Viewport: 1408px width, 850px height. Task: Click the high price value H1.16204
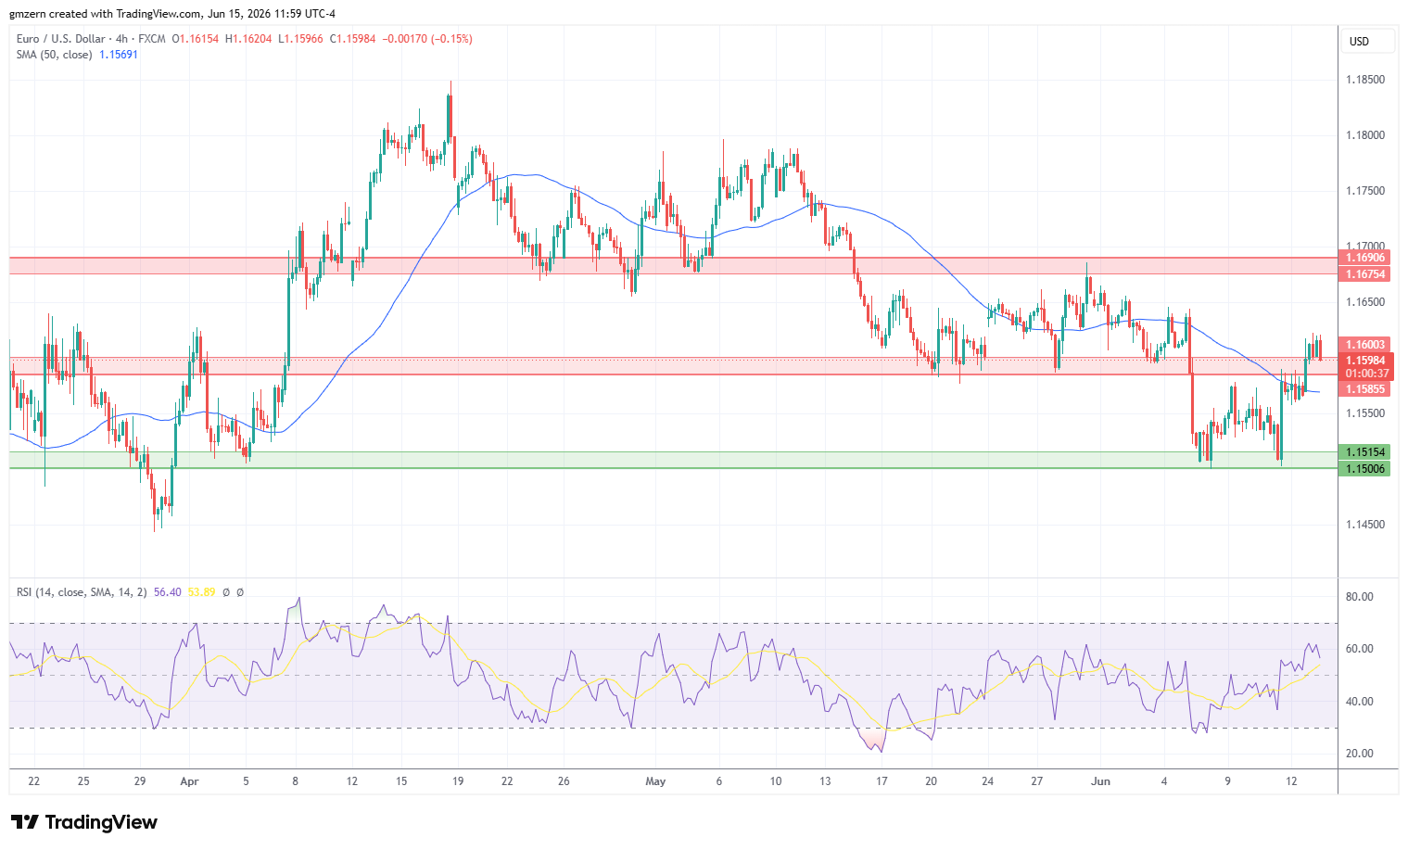pyautogui.click(x=248, y=39)
